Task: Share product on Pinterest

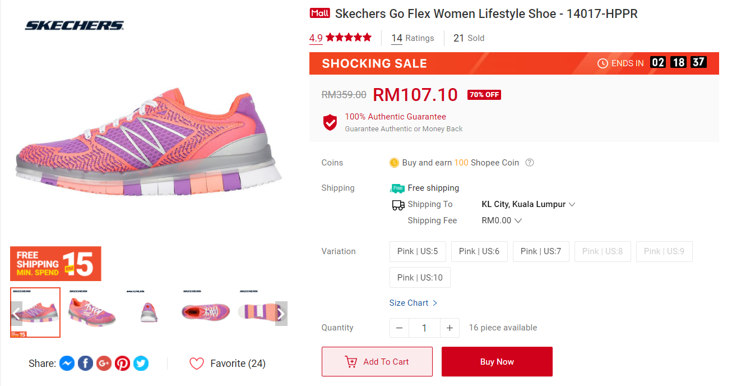Action: [122, 364]
